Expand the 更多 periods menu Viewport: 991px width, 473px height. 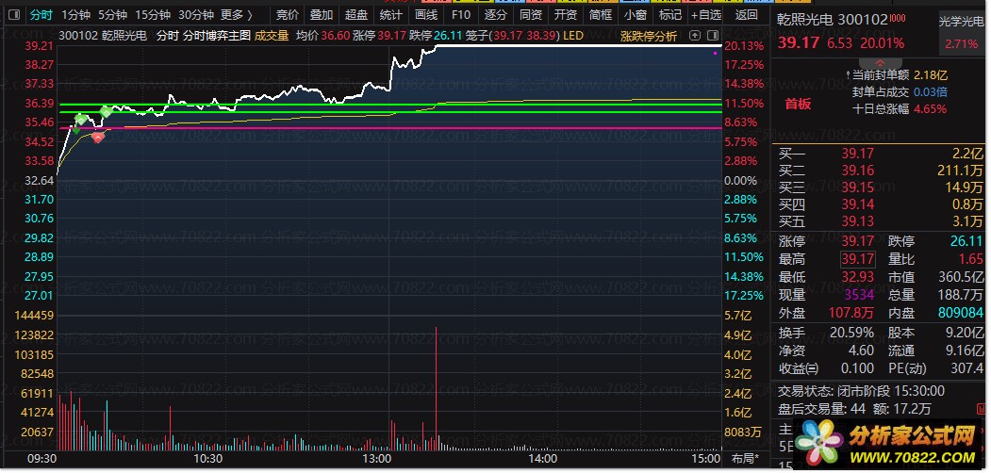[237, 14]
